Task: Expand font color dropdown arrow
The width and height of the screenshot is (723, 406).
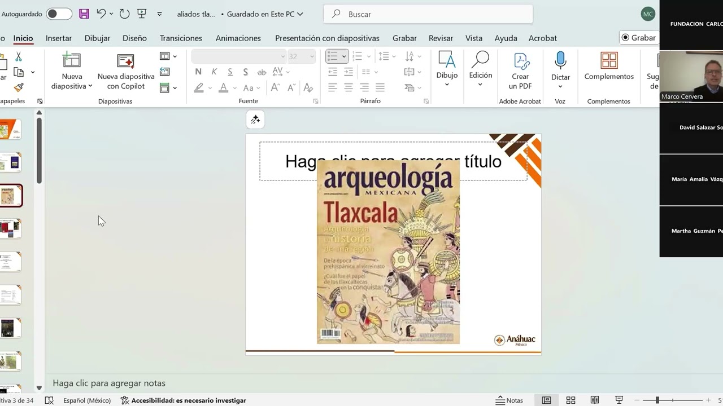Action: coord(236,88)
